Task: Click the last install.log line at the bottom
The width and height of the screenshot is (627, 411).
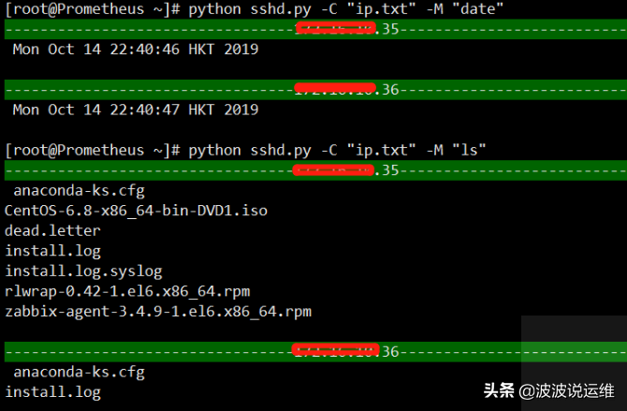Action: click(x=52, y=392)
